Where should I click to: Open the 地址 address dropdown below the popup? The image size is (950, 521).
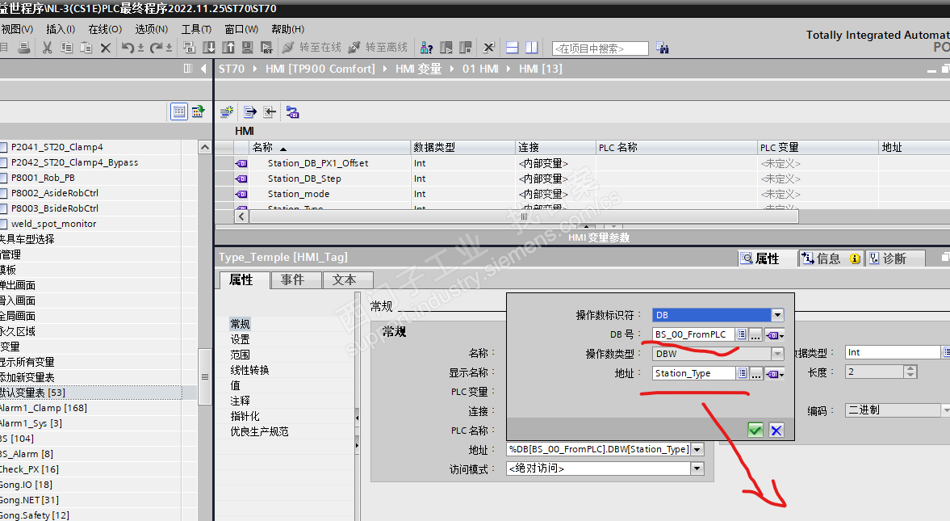click(x=697, y=449)
